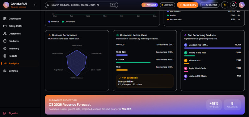The image size is (249, 117).
Task: Click the ₹2K–₹5K green spend bar
Action: click(x=133, y=63)
